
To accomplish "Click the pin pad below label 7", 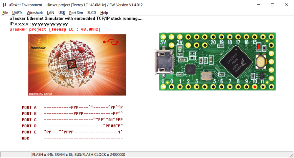I will (230, 87).
